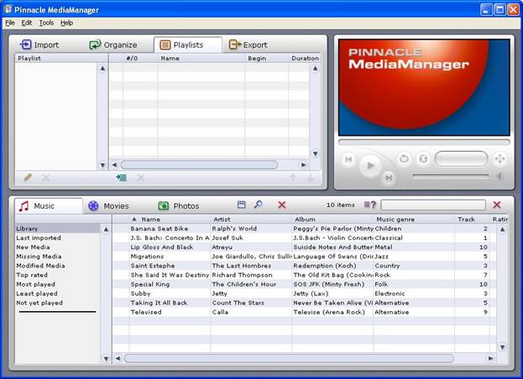Click the player time display field

461,158
